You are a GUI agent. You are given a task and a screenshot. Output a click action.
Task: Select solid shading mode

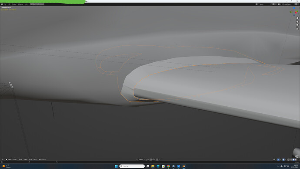[293, 159]
